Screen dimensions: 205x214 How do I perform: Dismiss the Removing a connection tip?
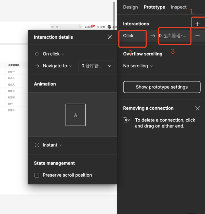pos(197,108)
